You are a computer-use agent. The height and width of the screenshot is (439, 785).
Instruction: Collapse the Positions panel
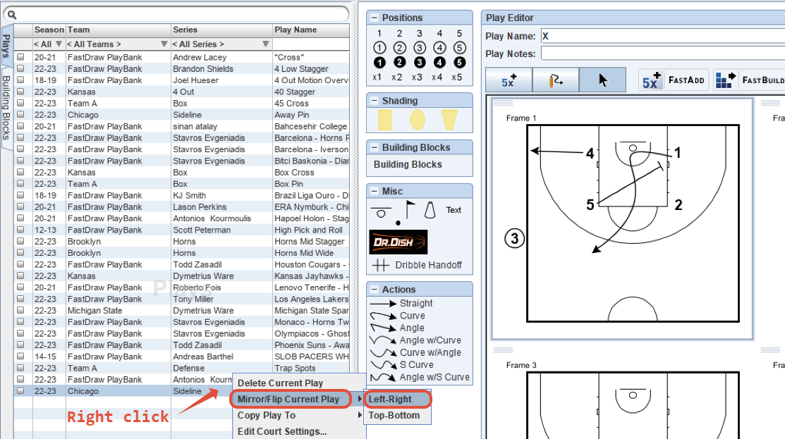click(374, 18)
